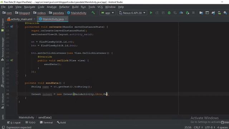Open the Refactor menu
Screen dimensions: 229x129
pos(64,7)
